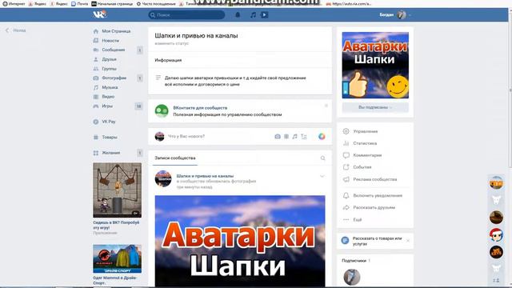Open the game ad thumbnail in sidebar
512x288 pixels.
tap(118, 190)
